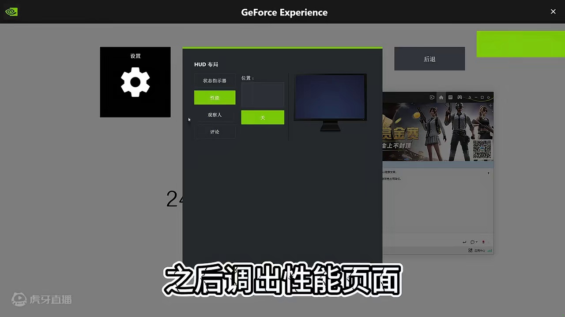Expand the emoji picker dropdown in the chat bar
This screenshot has width=565, height=317.
477,242
